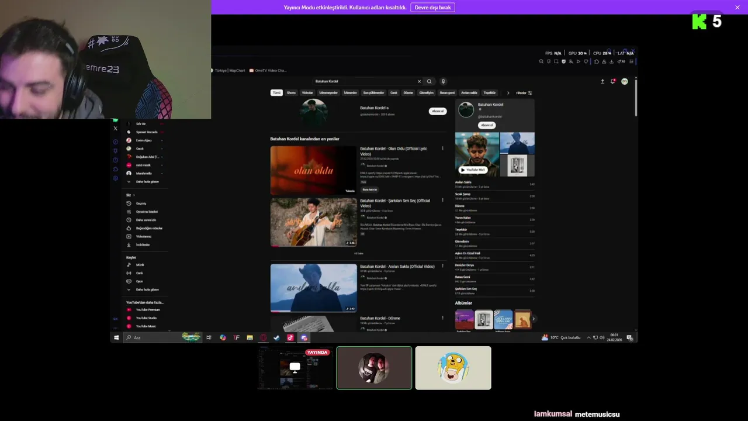The width and height of the screenshot is (748, 421).
Task: Open Task View on the taskbar
Action: point(209,337)
